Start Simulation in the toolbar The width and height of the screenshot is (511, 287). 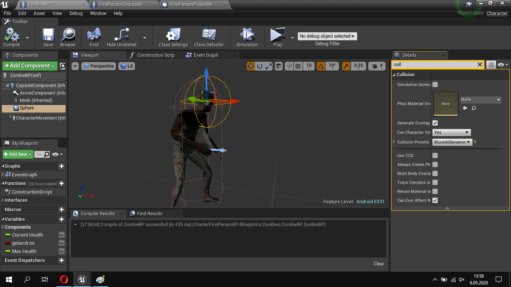(x=247, y=38)
